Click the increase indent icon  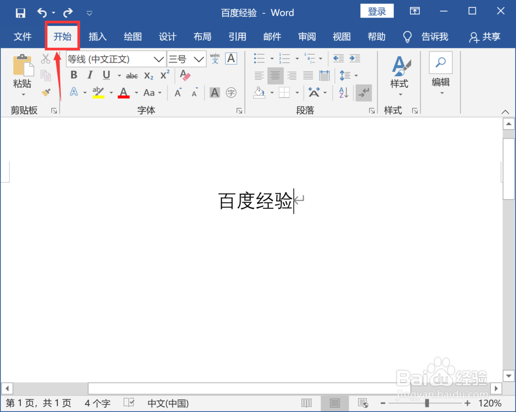click(x=355, y=59)
